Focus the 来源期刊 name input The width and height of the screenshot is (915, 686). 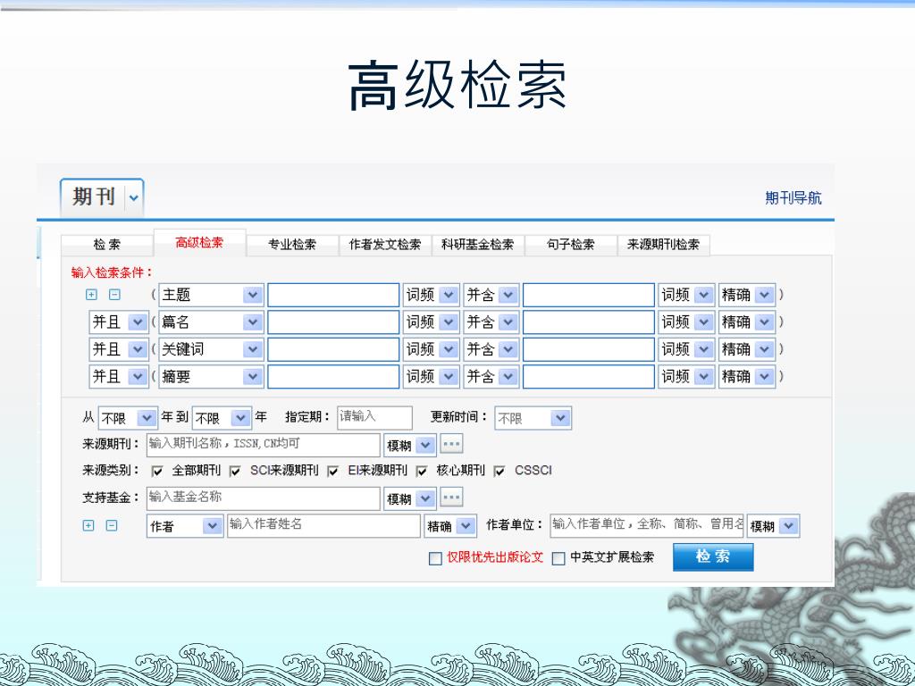pos(264,445)
